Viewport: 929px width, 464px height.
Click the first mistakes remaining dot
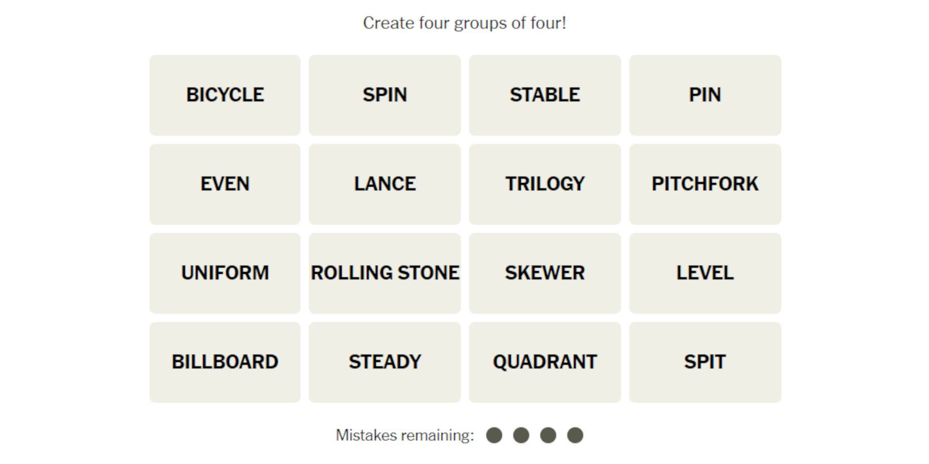494,435
